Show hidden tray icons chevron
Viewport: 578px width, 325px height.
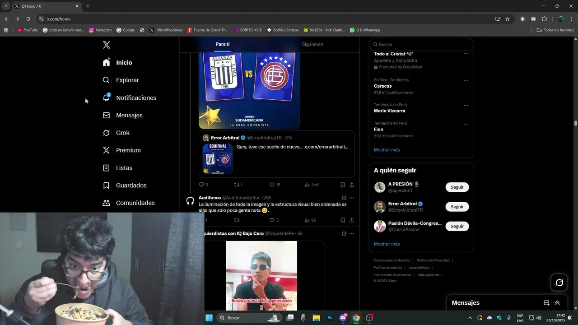470,318
